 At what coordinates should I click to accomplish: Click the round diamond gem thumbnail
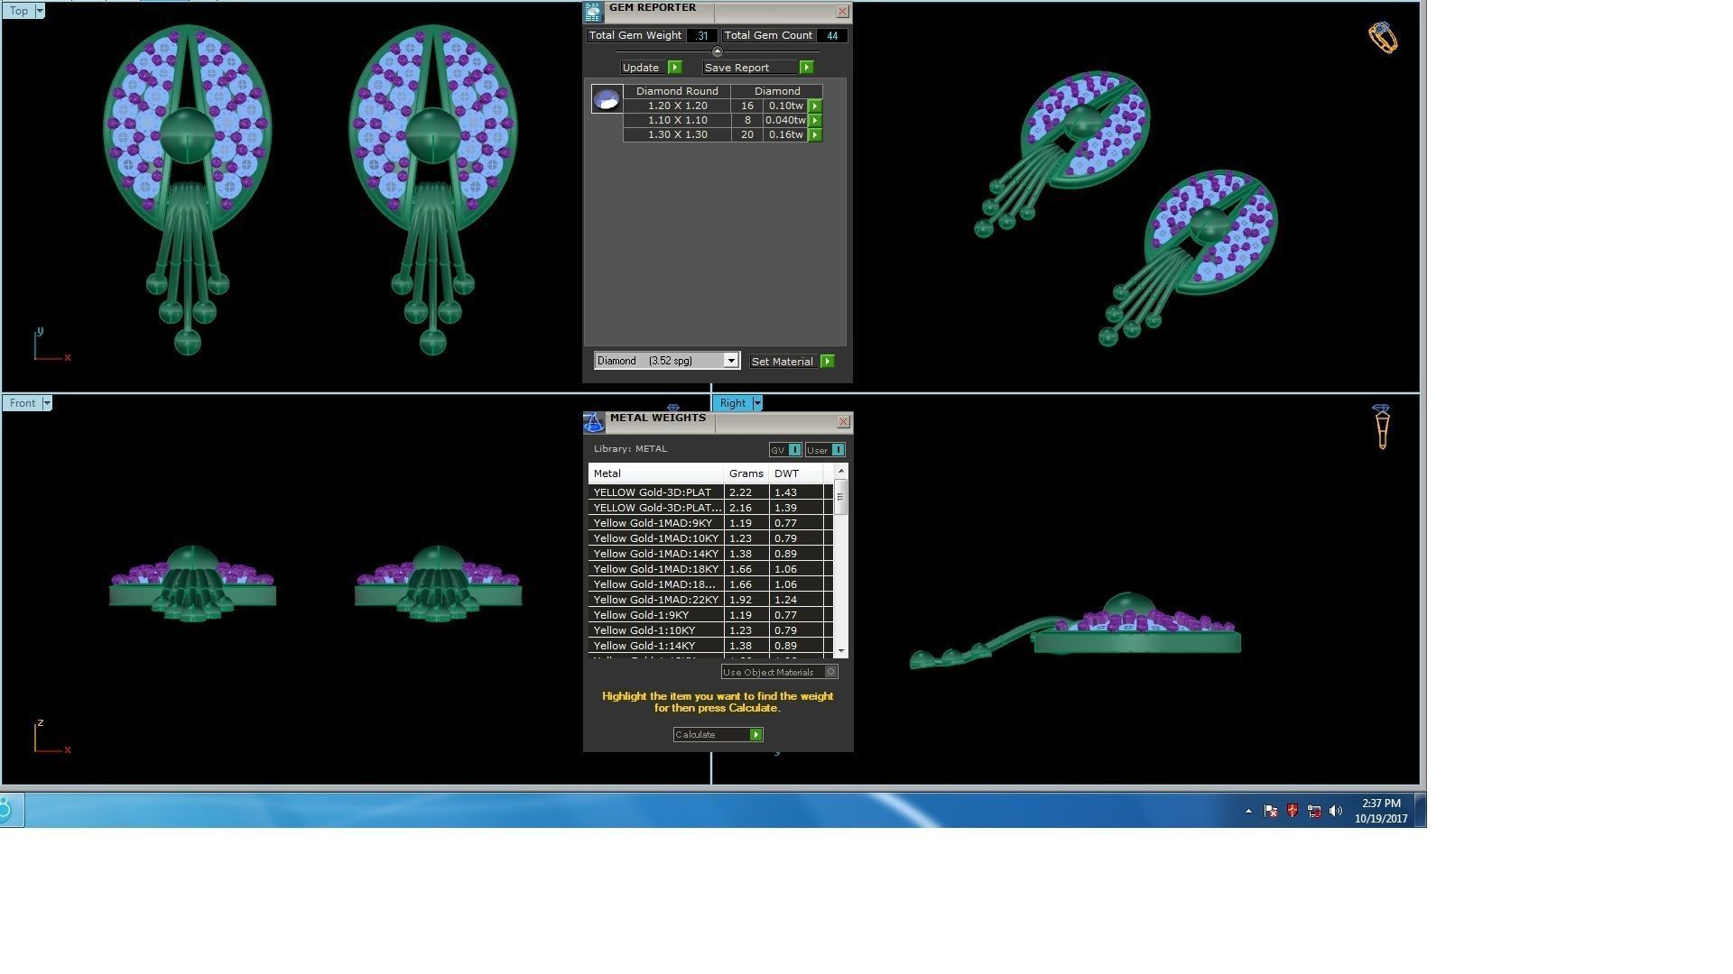click(607, 98)
